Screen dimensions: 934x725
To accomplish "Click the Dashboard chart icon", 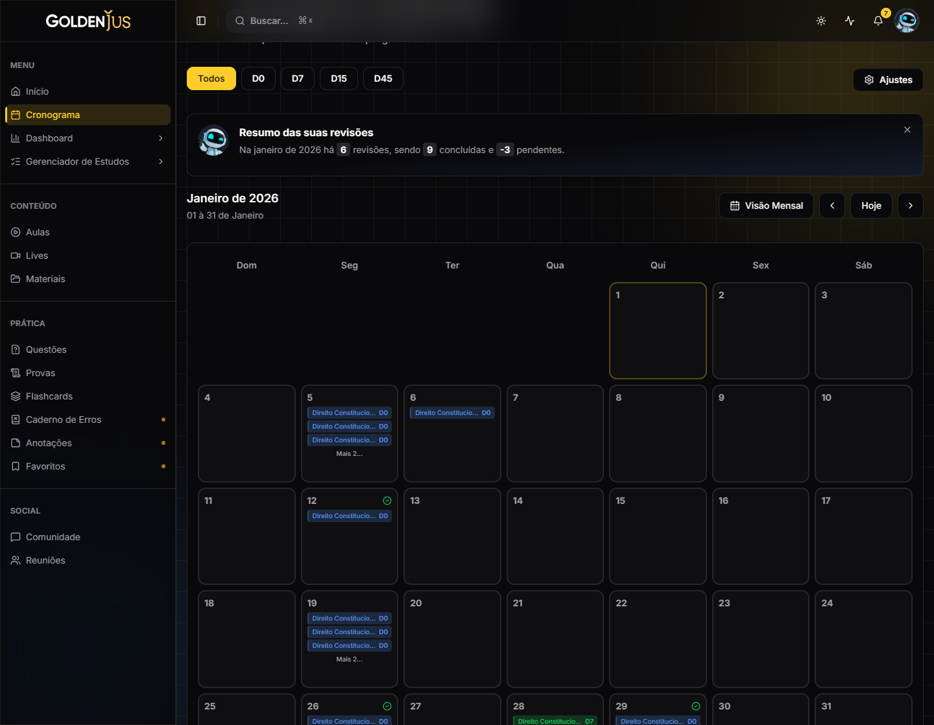I will pos(16,138).
